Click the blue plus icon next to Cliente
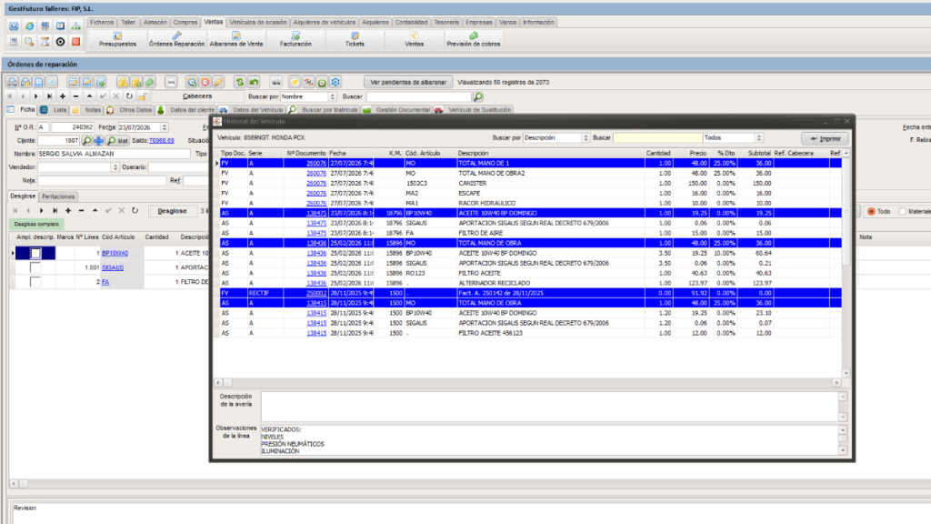 click(98, 141)
